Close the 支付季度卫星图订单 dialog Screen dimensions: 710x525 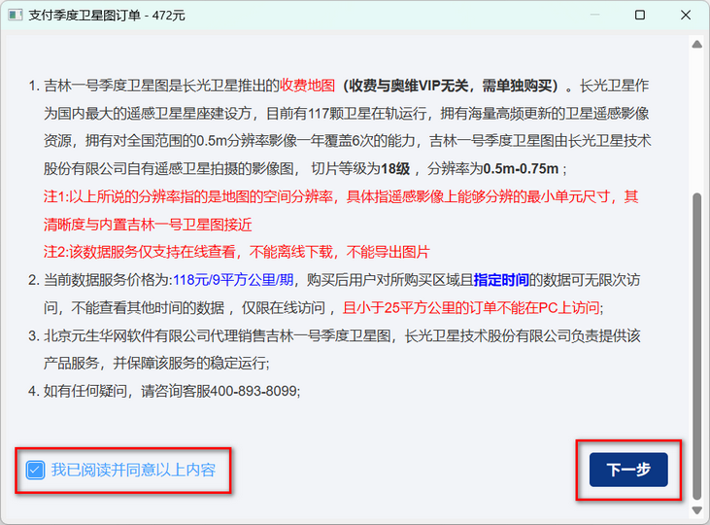point(686,15)
